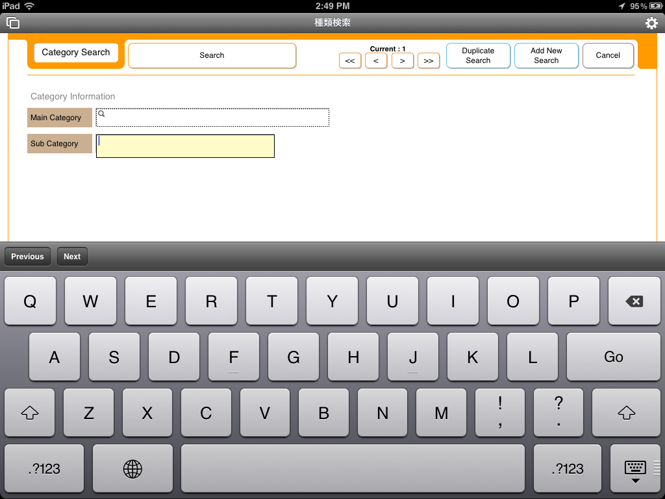
Task: Tap the Duplicate Search button
Action: [478, 55]
